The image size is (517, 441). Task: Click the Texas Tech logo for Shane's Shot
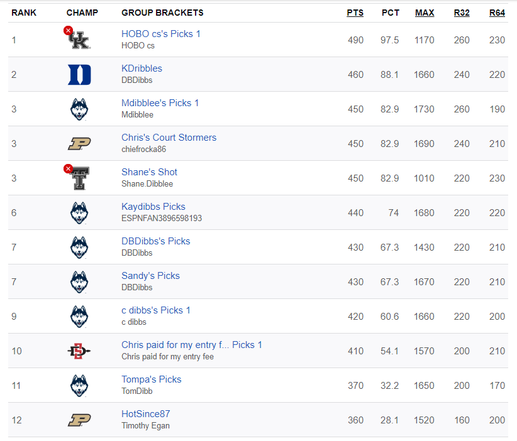pos(81,178)
